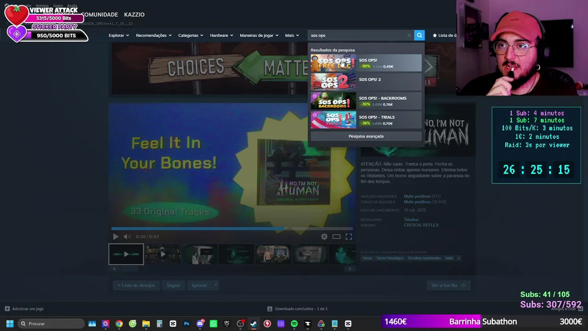Screen dimensions: 588x331
Task: Select the SOS OPS! 2 search result
Action: pos(366,82)
